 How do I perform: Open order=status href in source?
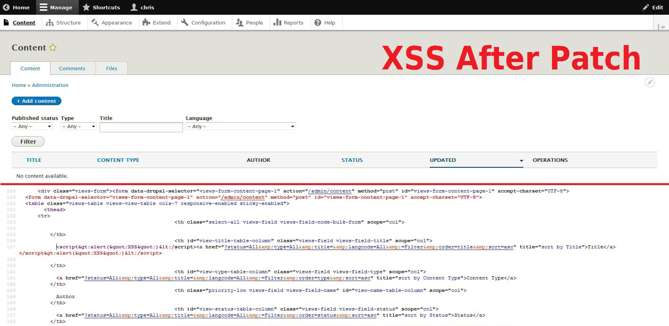(230, 315)
